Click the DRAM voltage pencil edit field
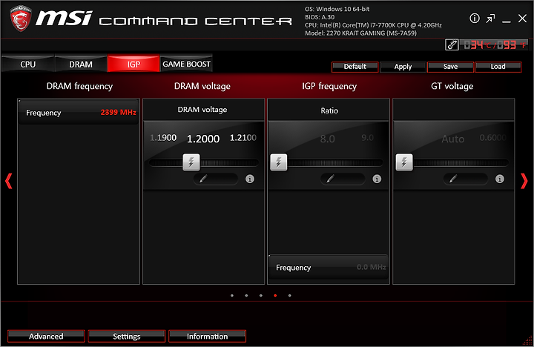 point(216,179)
